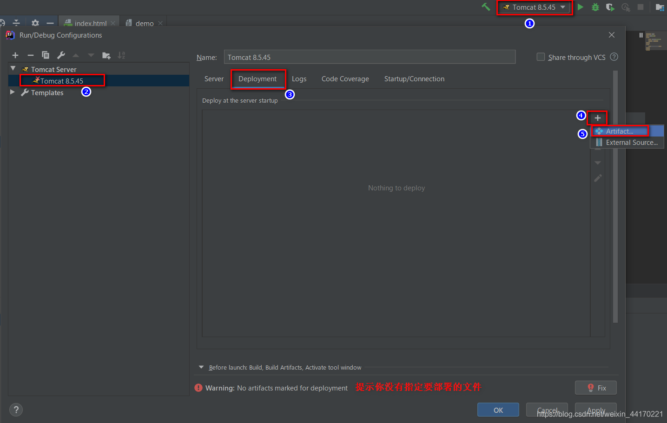
Task: Enable the Share through VCS checkbox
Action: 541,57
